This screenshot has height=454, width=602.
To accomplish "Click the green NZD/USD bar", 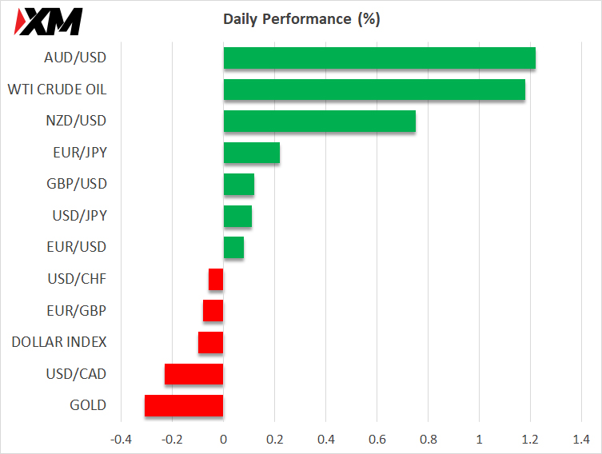I will tap(319, 121).
